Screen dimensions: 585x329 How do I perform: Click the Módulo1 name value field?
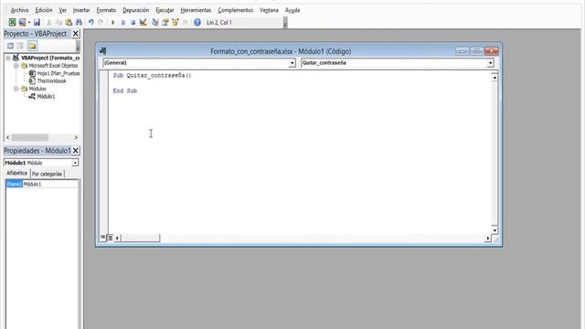pos(50,185)
